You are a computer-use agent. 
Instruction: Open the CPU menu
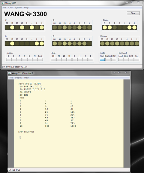(x=10, y=8)
